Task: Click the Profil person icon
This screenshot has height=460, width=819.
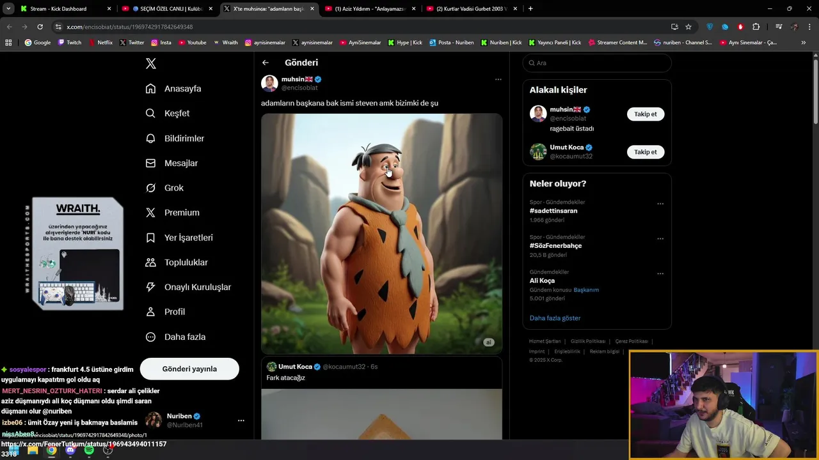Action: coord(150,312)
